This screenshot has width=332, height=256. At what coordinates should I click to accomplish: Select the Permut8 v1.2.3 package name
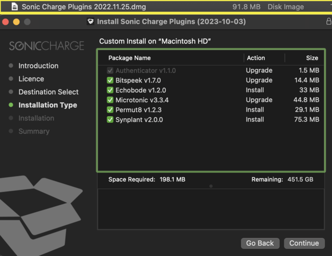pos(139,110)
